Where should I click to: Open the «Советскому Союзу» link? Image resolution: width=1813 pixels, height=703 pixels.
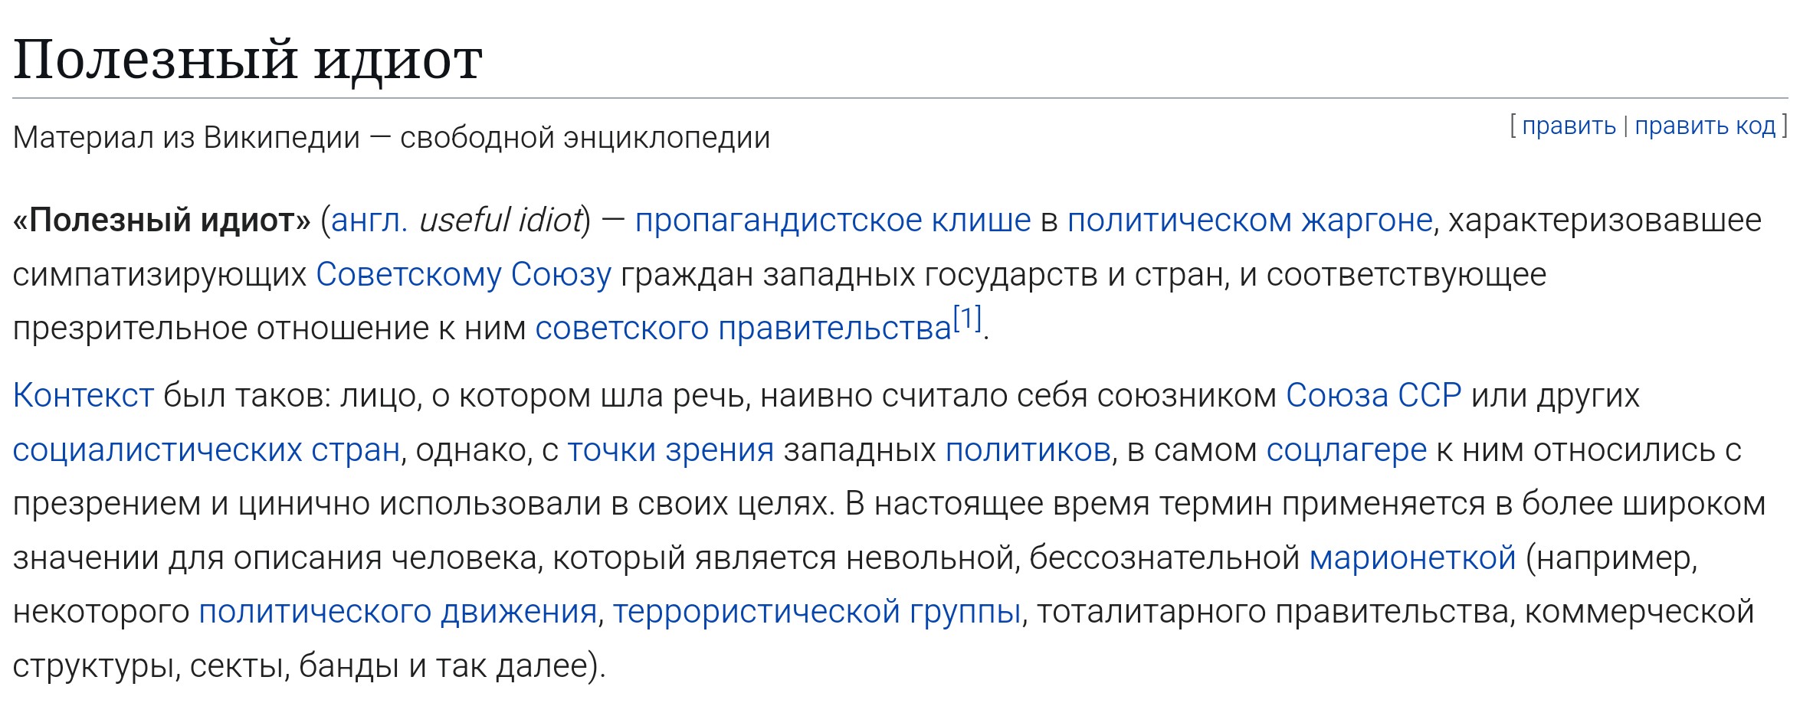(x=464, y=274)
